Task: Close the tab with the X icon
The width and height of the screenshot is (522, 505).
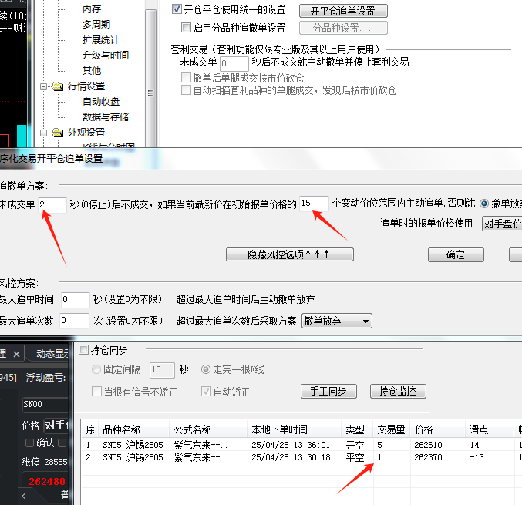Action: pyautogui.click(x=16, y=354)
